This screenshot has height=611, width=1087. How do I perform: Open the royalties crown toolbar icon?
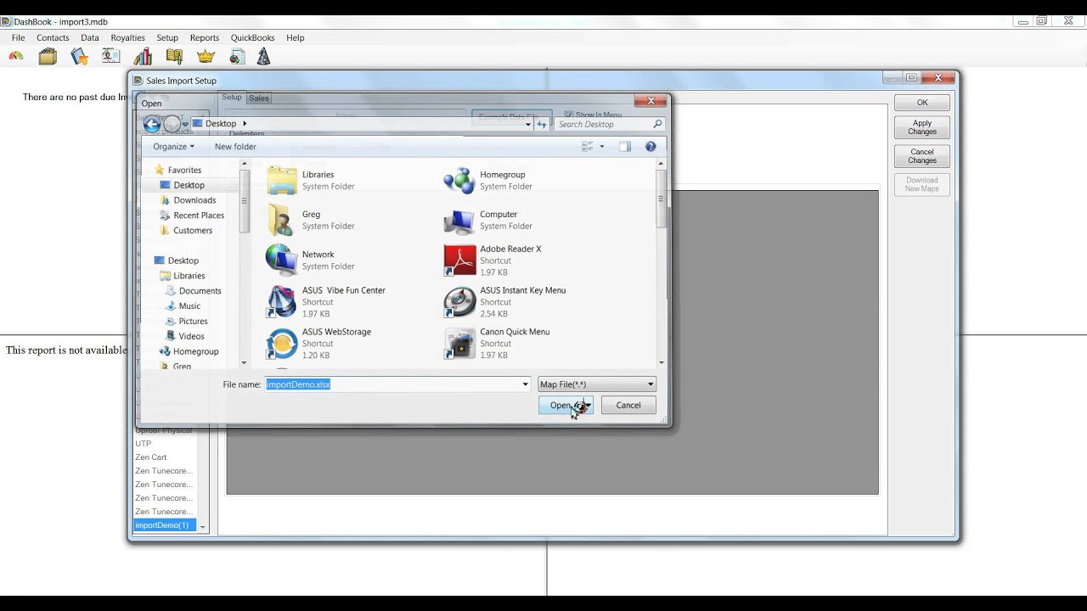point(206,57)
